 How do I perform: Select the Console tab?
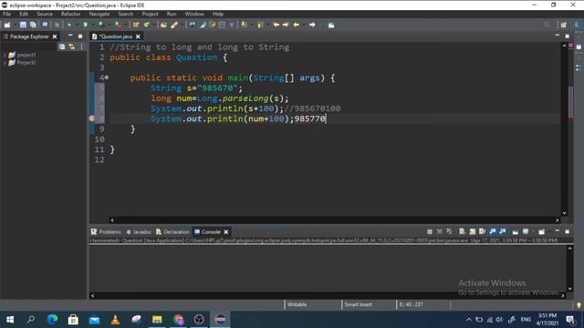click(207, 231)
